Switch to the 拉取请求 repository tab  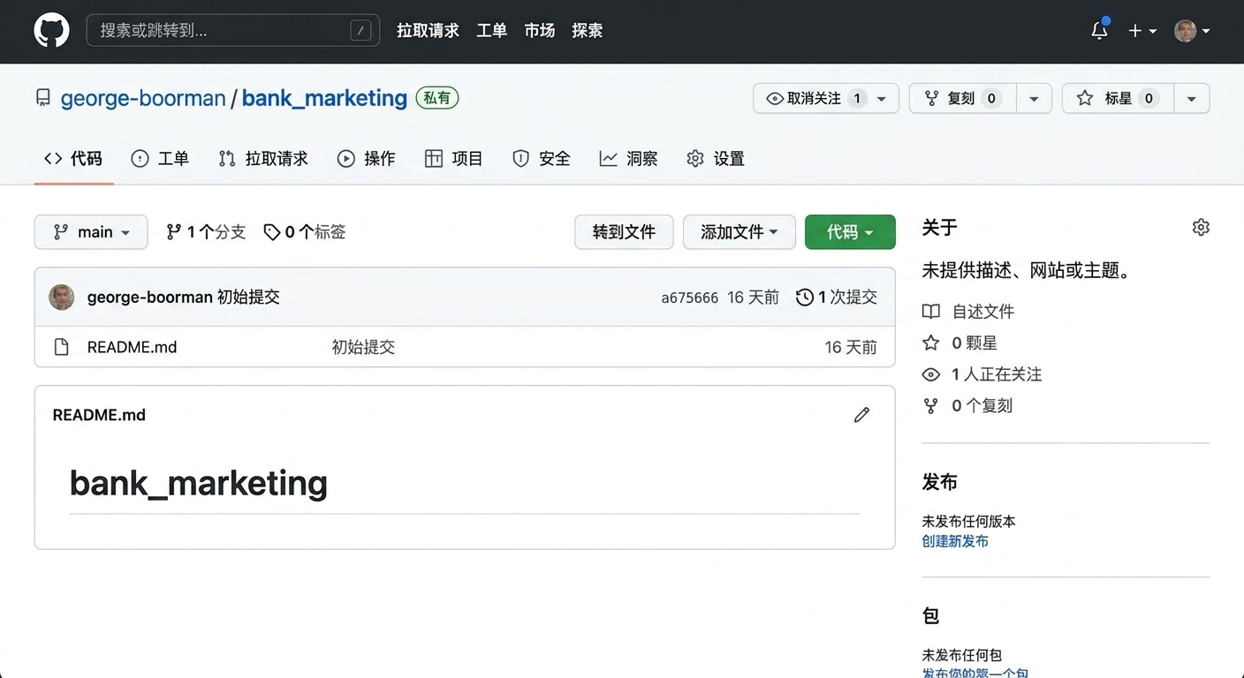[263, 159]
